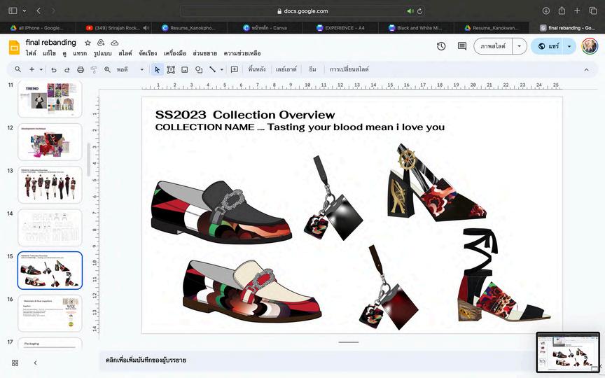Select the text box tool
This screenshot has width=605, height=378.
(171, 70)
